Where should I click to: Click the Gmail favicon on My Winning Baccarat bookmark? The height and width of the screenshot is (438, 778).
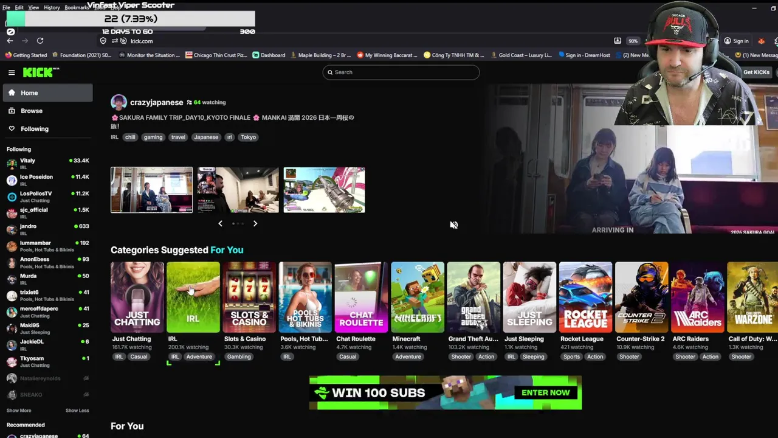[360, 55]
